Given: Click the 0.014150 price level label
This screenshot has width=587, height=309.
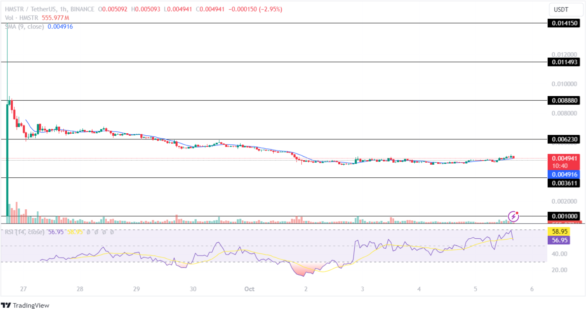Looking at the screenshot, I should [564, 23].
